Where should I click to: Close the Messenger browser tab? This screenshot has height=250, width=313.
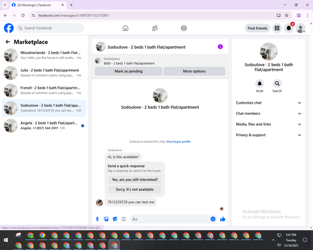click(63, 5)
